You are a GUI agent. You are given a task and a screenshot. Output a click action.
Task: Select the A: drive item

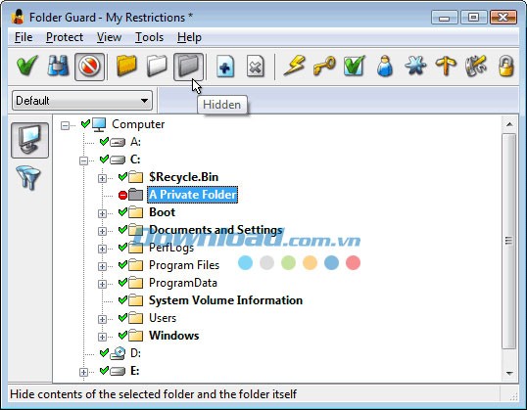click(135, 142)
